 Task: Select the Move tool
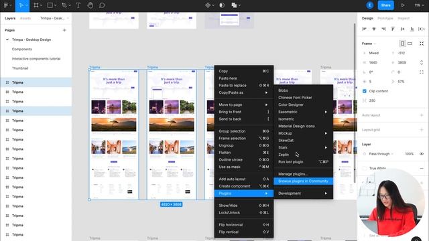[x=21, y=5]
